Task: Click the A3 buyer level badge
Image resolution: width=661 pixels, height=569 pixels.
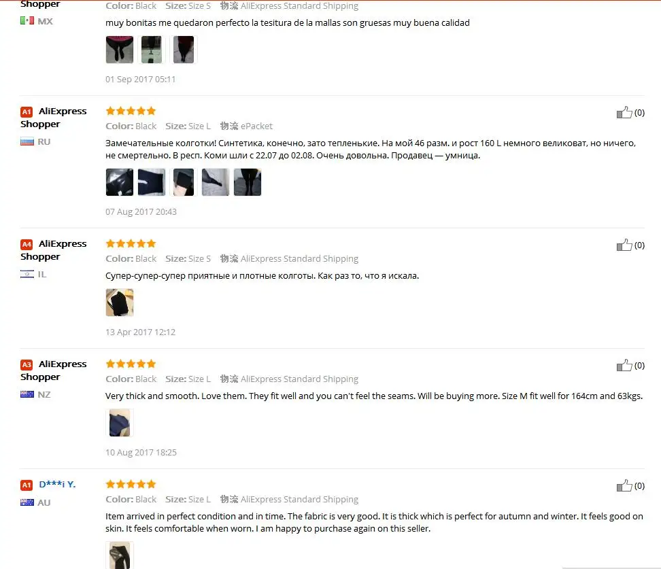Action: point(27,364)
